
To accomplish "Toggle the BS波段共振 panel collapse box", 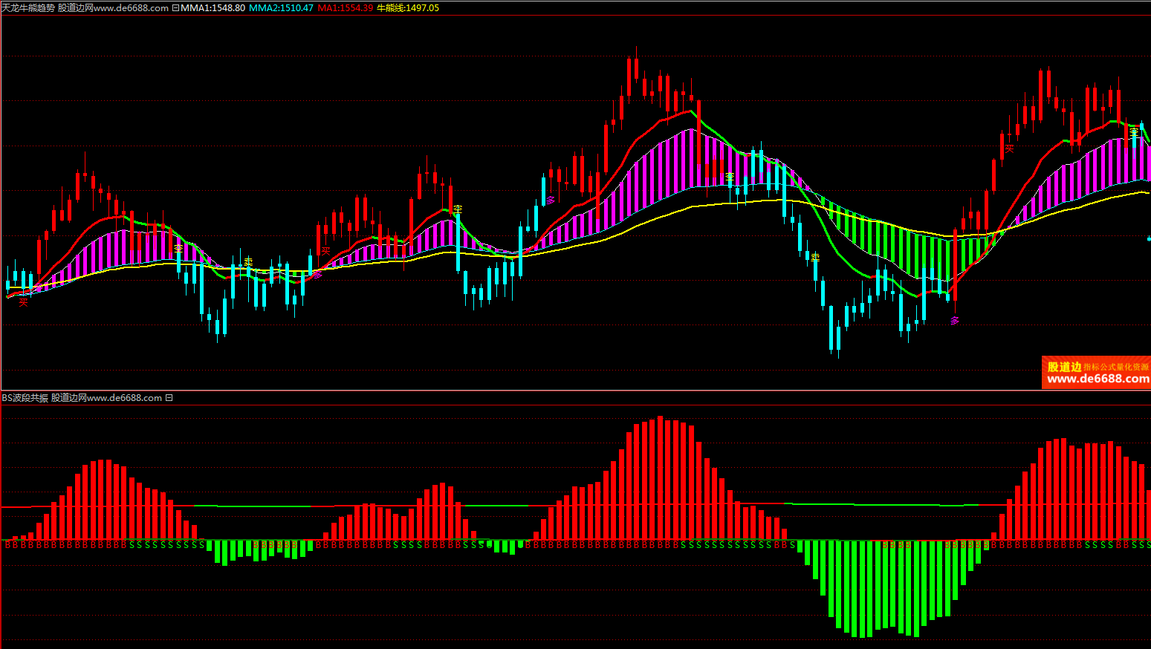I will 169,398.
